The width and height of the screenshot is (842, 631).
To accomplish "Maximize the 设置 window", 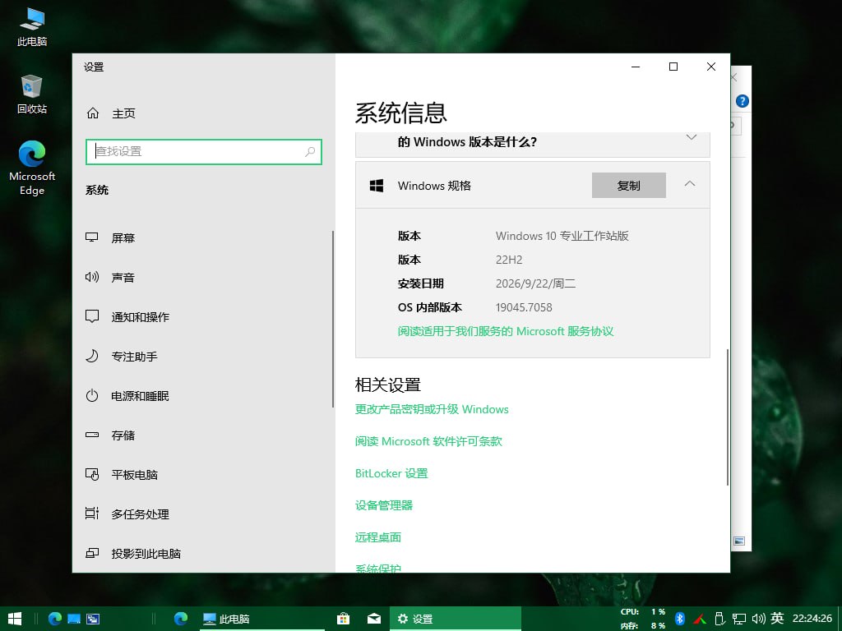I will (673, 67).
